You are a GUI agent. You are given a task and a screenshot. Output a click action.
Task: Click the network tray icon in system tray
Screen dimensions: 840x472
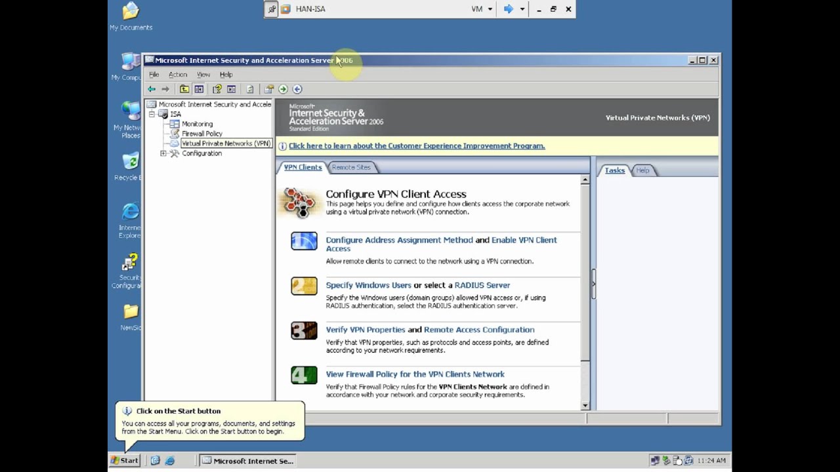coord(655,461)
